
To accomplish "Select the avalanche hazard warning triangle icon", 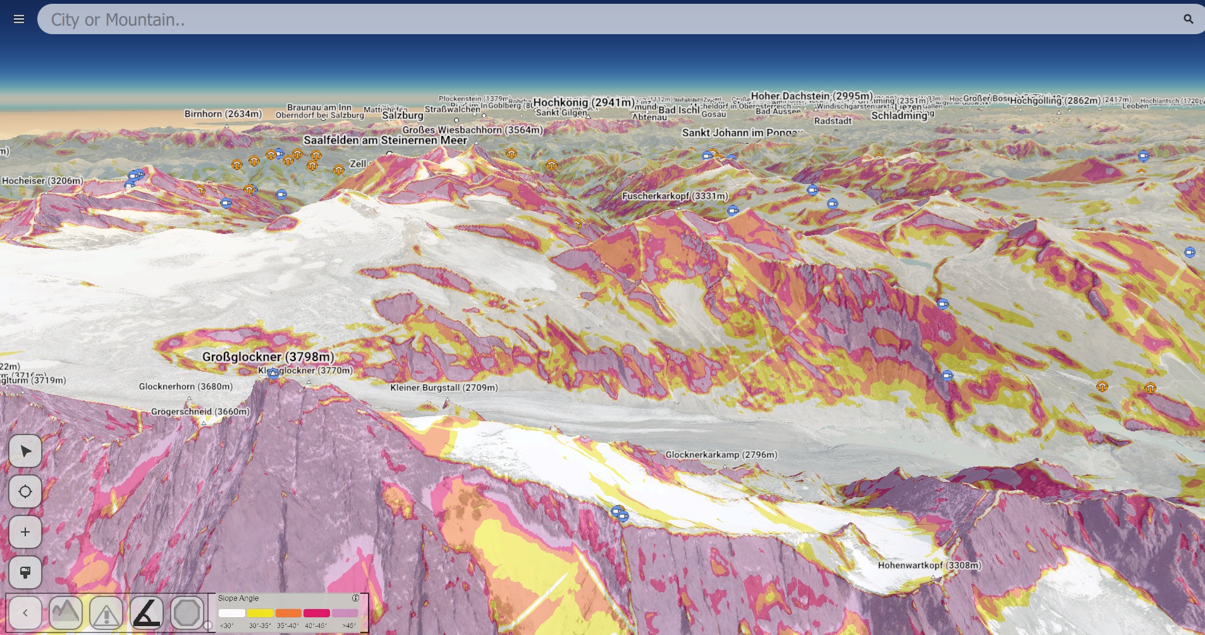I will (x=106, y=612).
